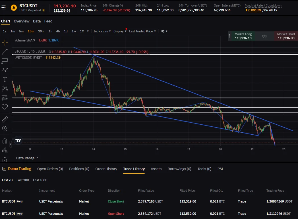Click the Funding Rate / Countdown label
This screenshot has height=219, width=298.
coord(263,5)
